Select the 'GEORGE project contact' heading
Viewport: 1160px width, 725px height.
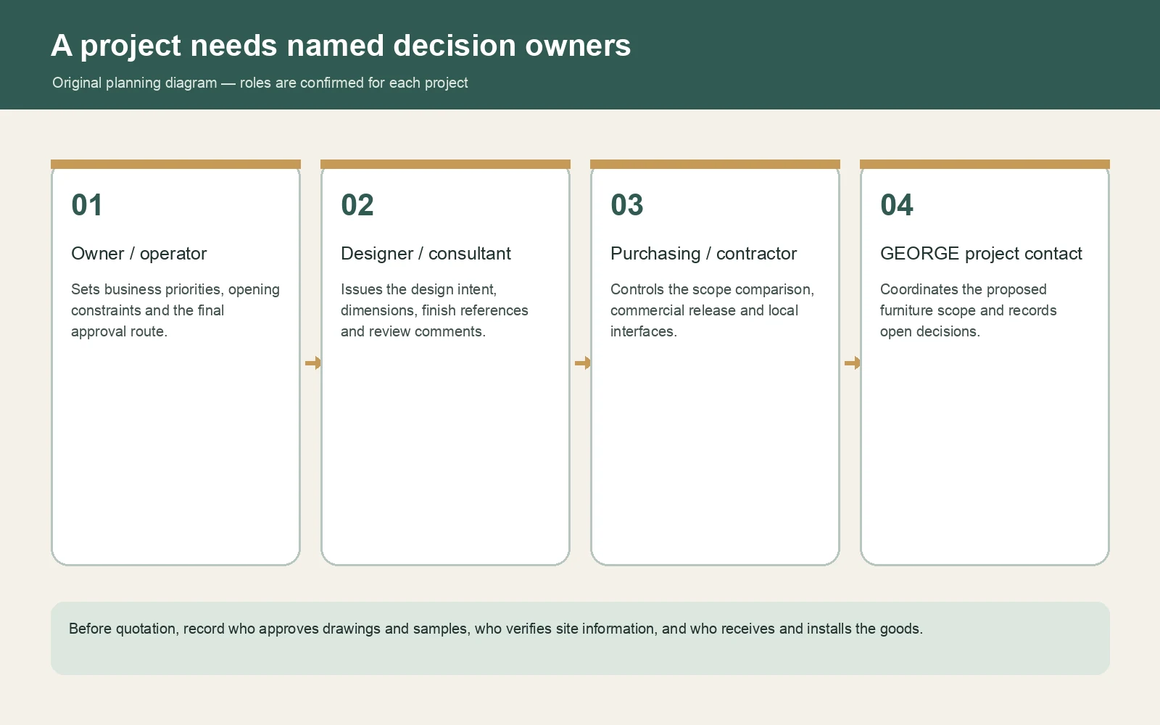coord(981,254)
